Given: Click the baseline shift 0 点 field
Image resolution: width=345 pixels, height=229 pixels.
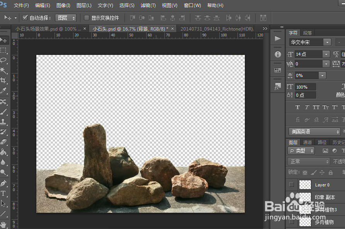Looking at the screenshot, I should 306,95.
